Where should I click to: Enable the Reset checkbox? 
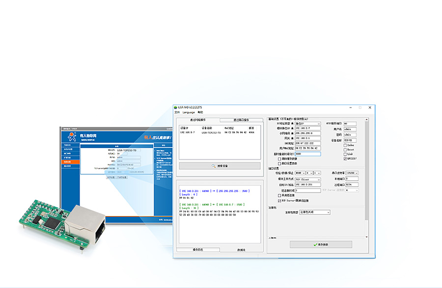pos(345,149)
